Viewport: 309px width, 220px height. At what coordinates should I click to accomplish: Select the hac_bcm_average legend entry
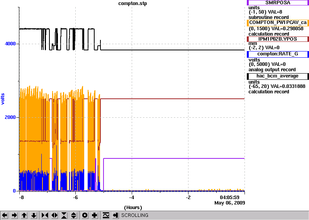point(278,76)
